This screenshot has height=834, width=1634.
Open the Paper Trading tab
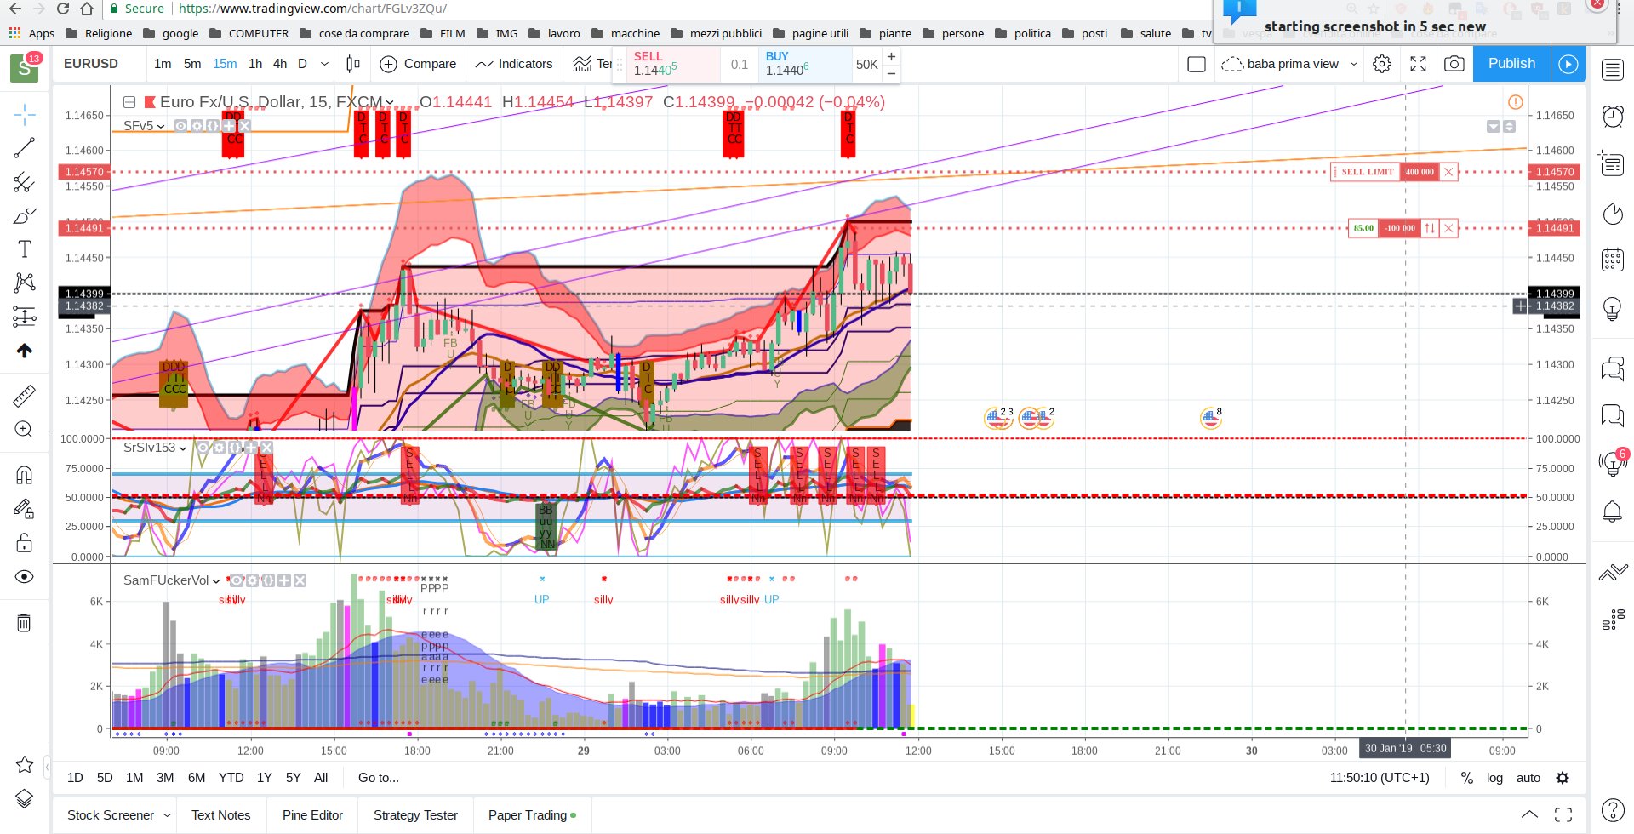click(x=532, y=815)
